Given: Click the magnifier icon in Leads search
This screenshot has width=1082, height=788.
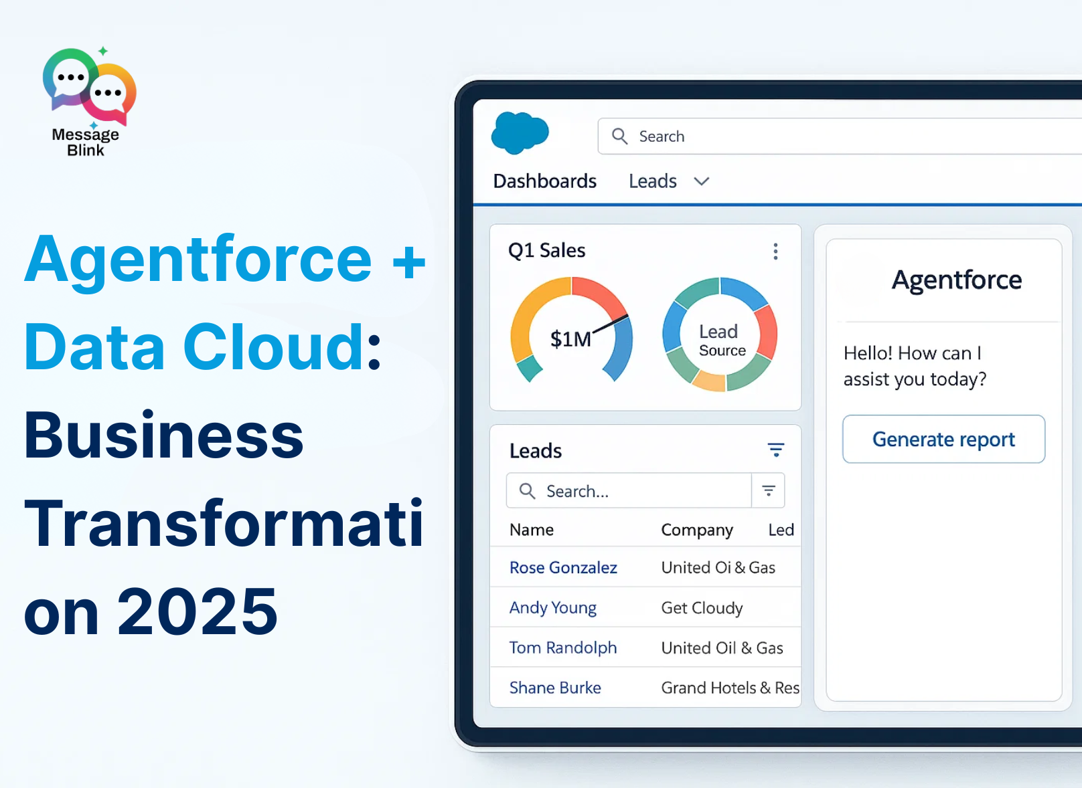Looking at the screenshot, I should click(x=528, y=491).
